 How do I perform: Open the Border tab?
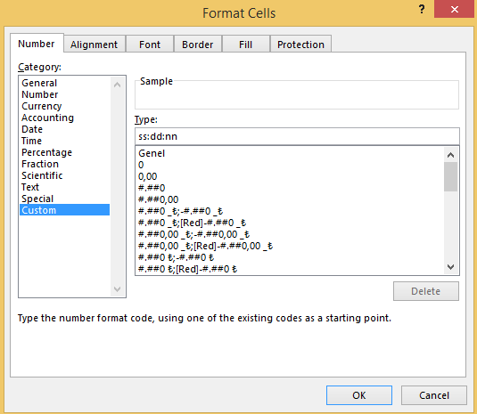pos(197,45)
